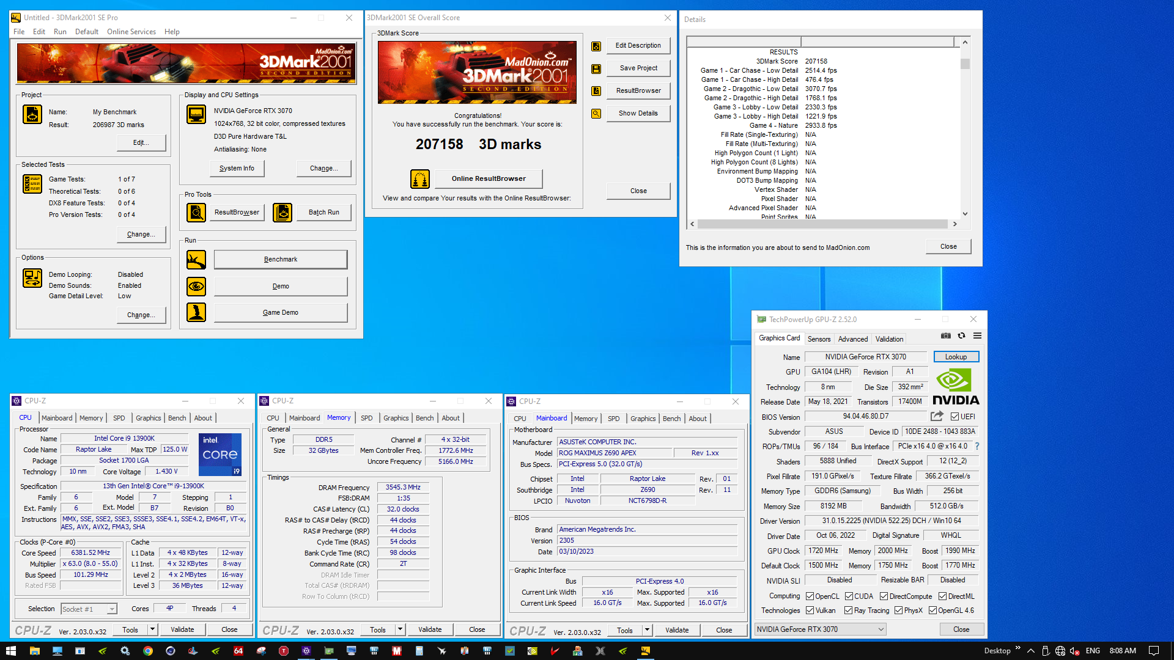Toggle the DirectML checkbox in GPU-Z

(x=942, y=596)
